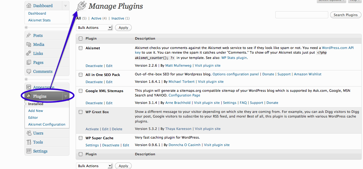Click the collapse arrow separator below Comments
Image resolution: width=363 pixels, height=169 pixels.
point(26,79)
